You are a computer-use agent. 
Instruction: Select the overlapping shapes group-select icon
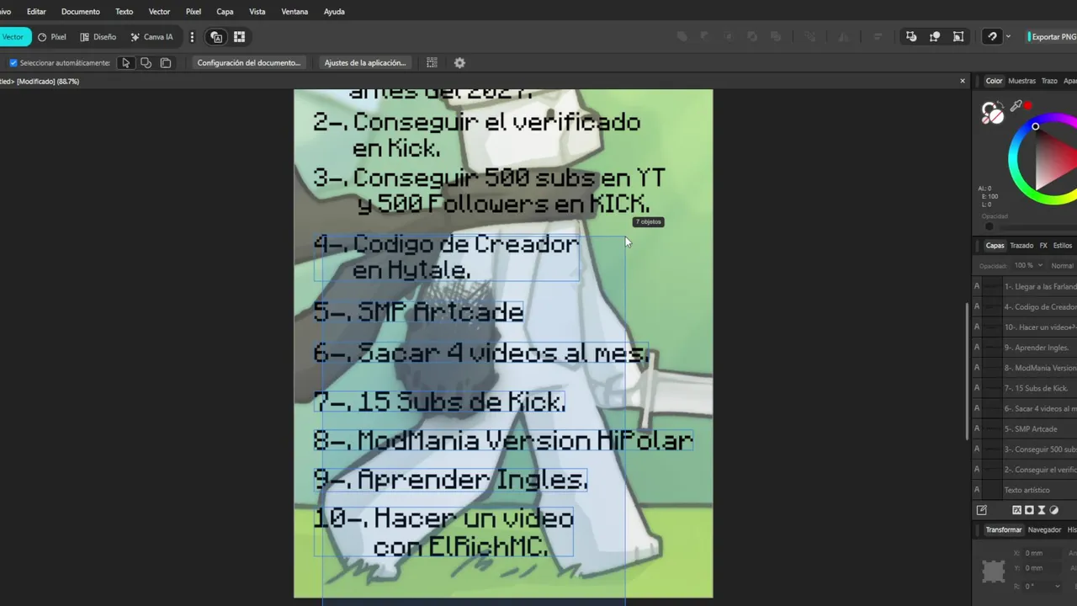tap(146, 63)
